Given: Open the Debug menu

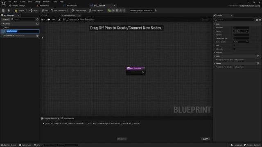Looking at the screenshot, I should (37, 2).
